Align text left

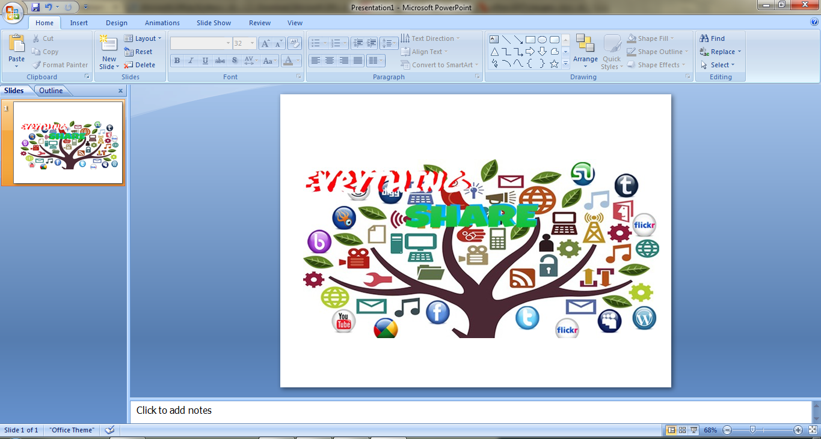[x=315, y=61]
